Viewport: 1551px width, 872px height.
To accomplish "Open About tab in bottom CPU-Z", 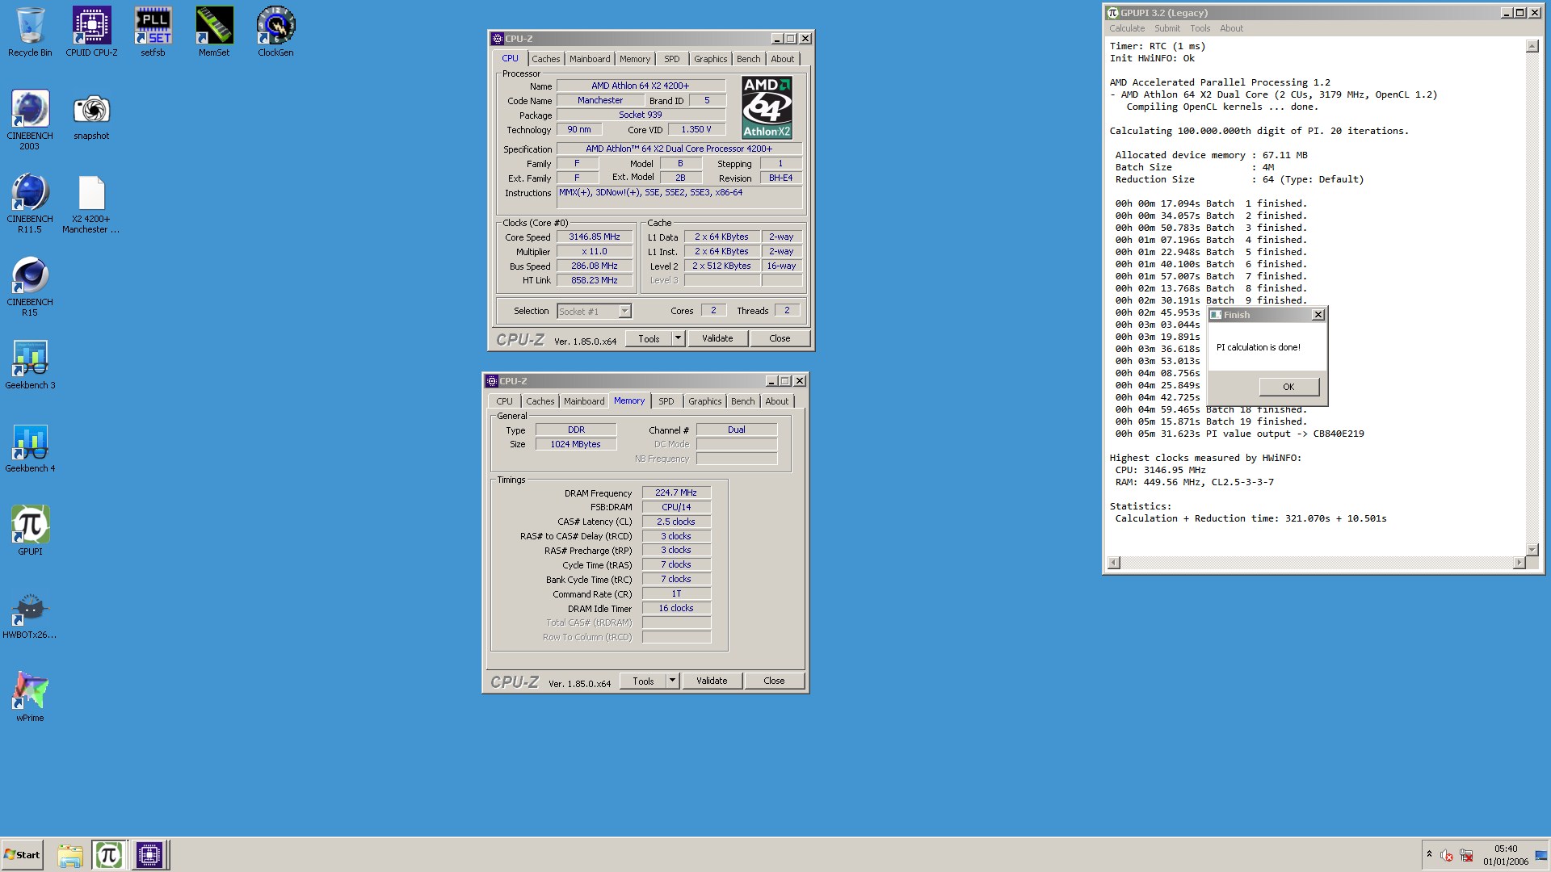I will [x=776, y=401].
